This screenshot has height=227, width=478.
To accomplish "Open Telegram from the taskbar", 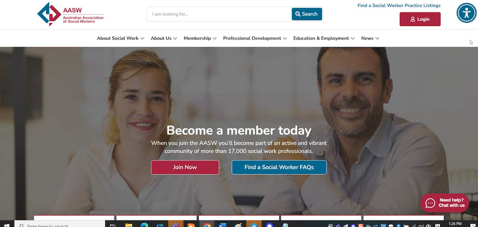I will [x=254, y=225].
